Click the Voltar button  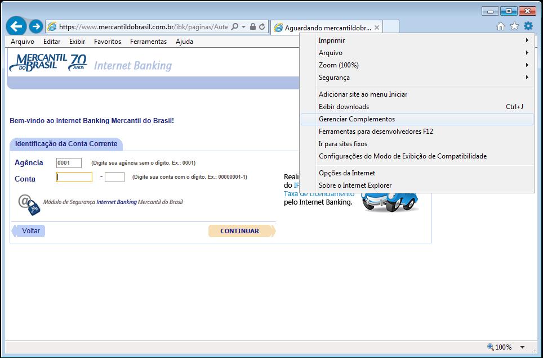tap(29, 231)
